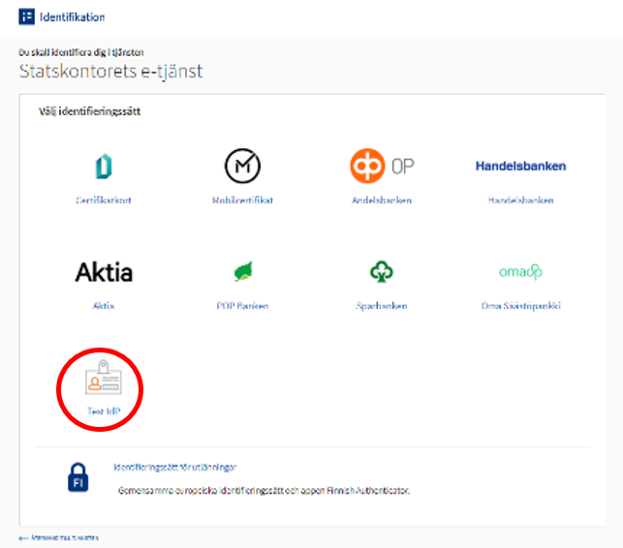Choose the Mobilcertifikat logo
The height and width of the screenshot is (548, 623).
tap(242, 167)
